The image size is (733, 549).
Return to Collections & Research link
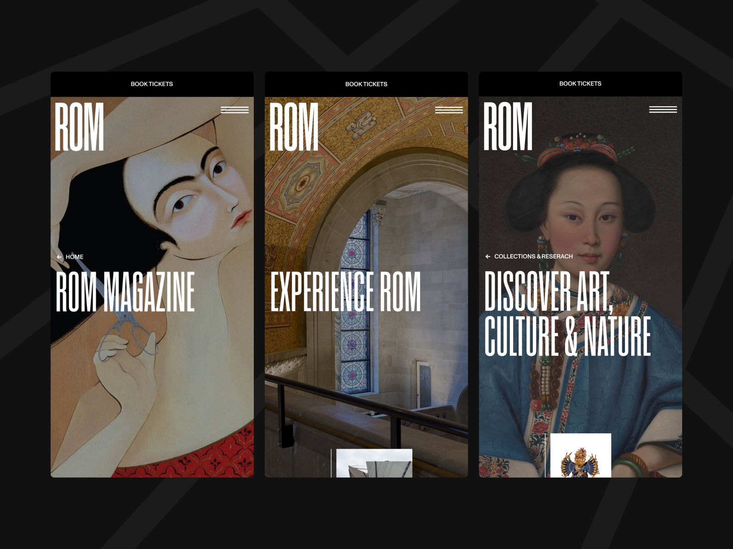point(533,257)
